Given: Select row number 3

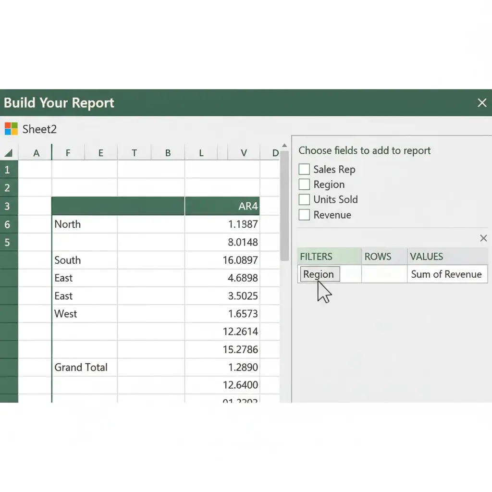Looking at the screenshot, I should [8, 206].
